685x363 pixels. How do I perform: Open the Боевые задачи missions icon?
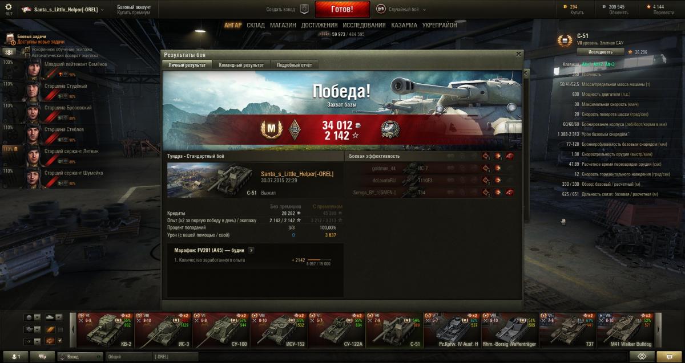[x=10, y=39]
